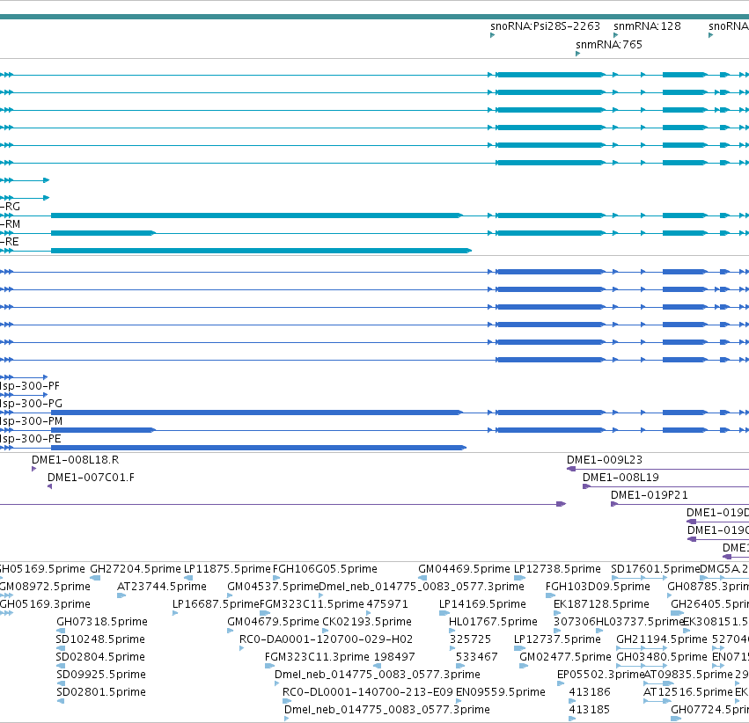Select the DME1-008L19 BAC label
The image size is (749, 723).
(620, 478)
